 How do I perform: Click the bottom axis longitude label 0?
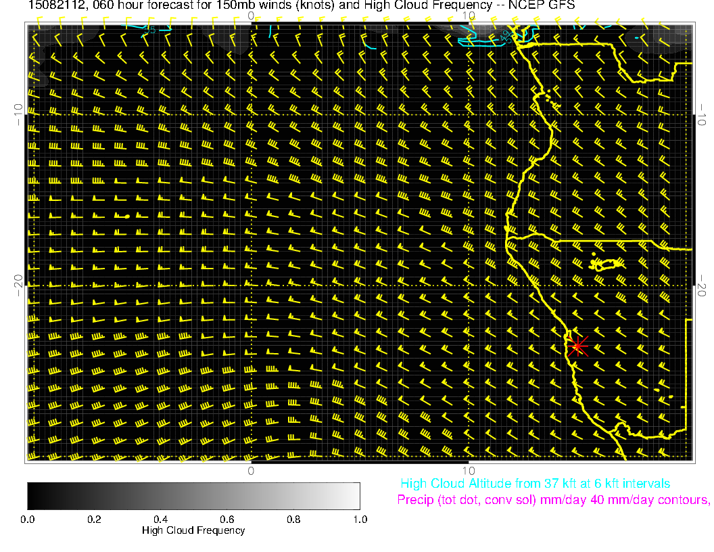(x=250, y=470)
